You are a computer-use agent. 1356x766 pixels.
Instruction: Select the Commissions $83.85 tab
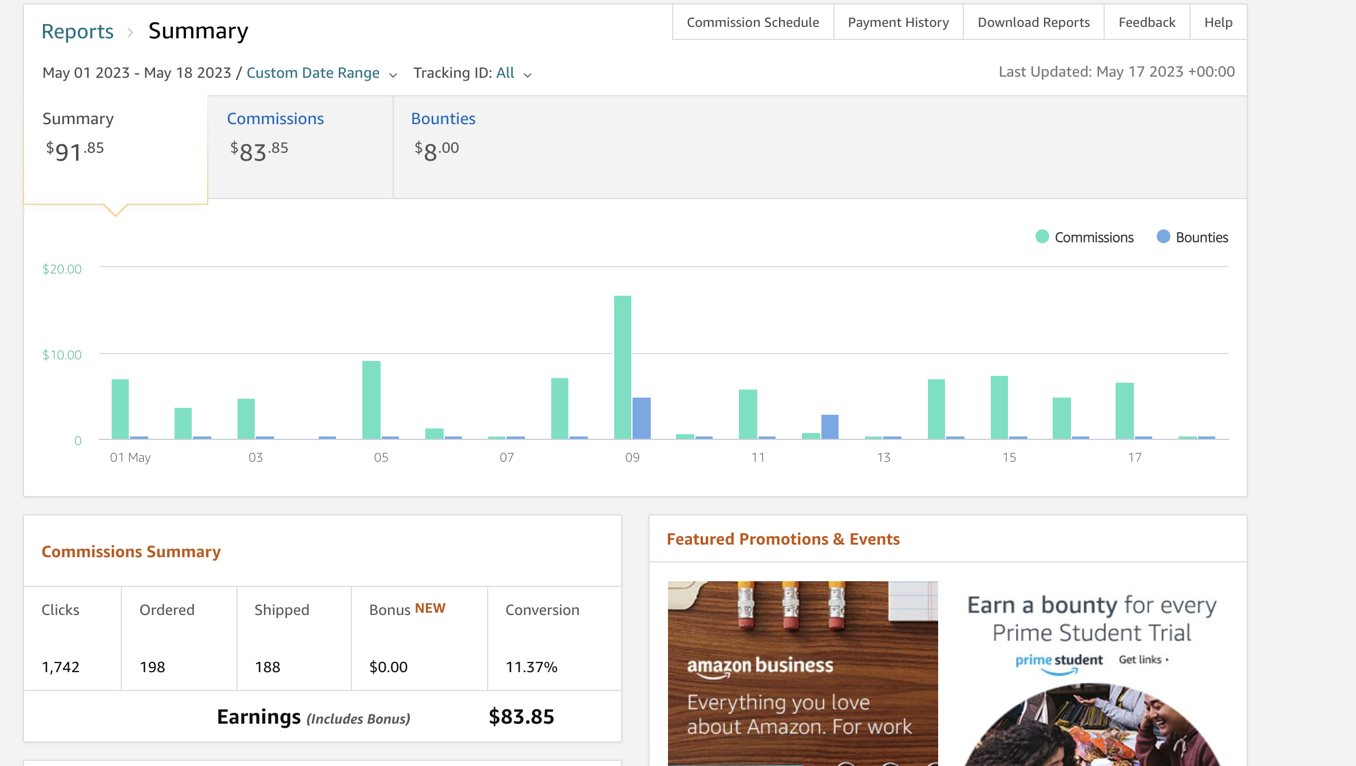coord(301,147)
